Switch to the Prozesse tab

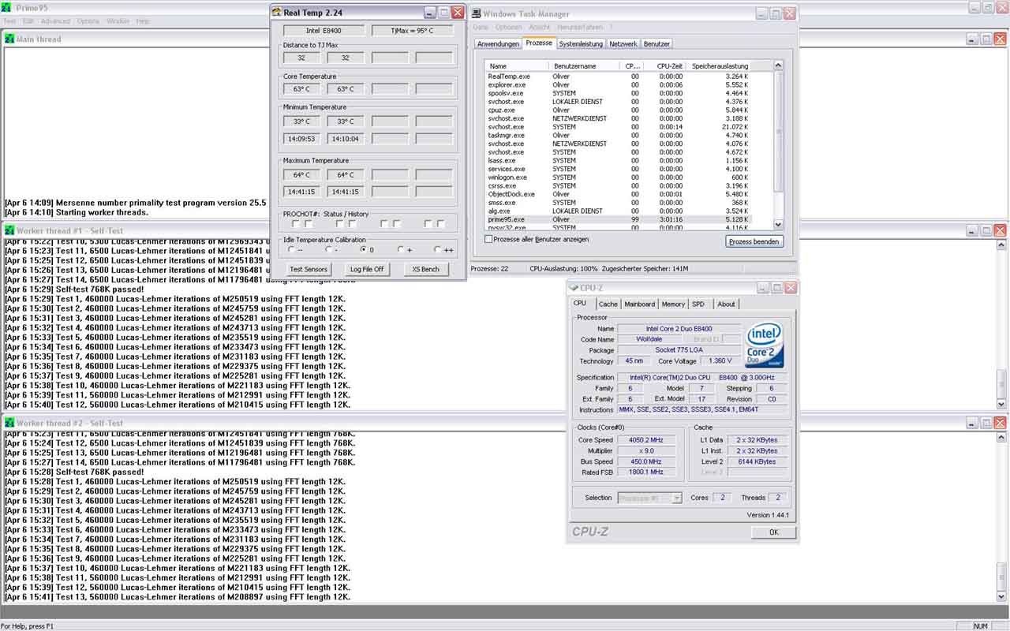(x=539, y=43)
